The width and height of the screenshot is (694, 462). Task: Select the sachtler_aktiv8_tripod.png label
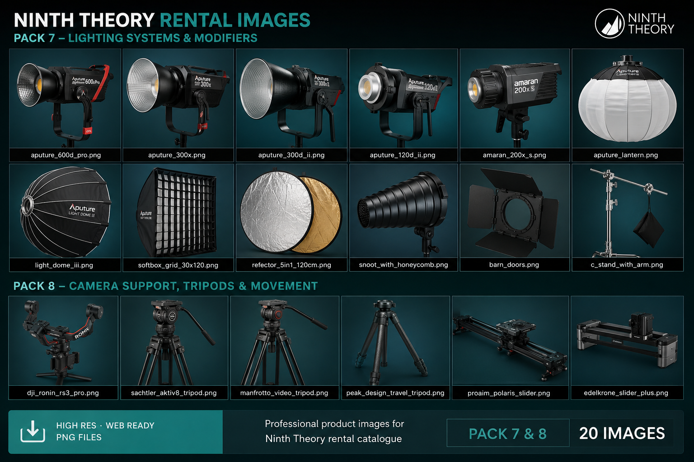(x=174, y=393)
